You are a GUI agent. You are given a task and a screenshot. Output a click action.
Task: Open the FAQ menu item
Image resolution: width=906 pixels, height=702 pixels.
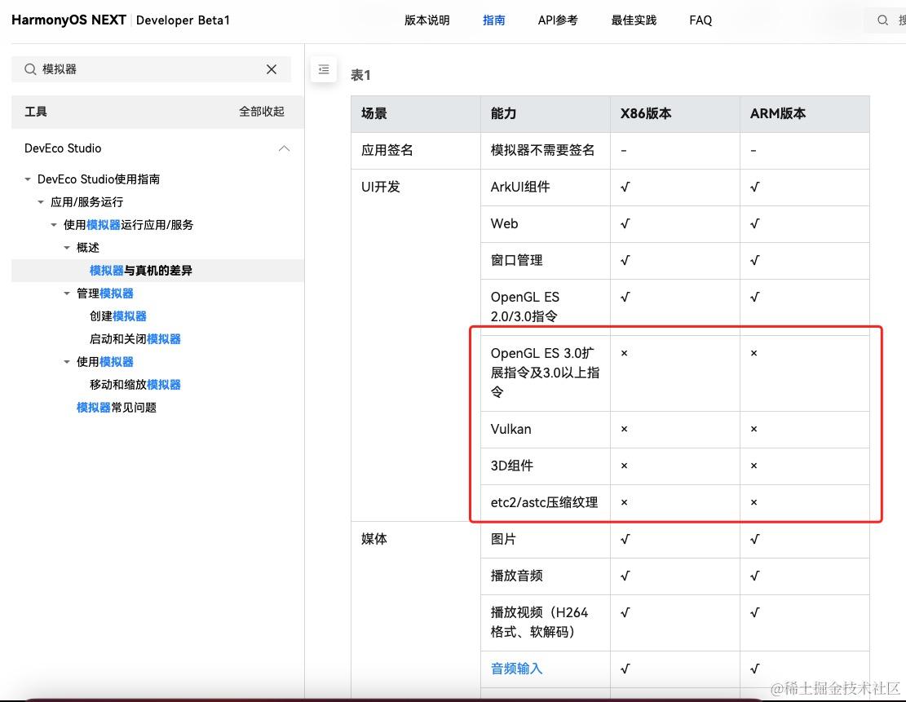pos(700,20)
